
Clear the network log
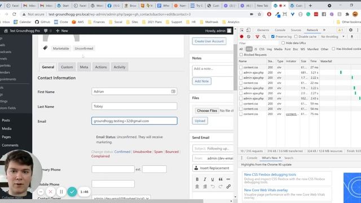tap(249, 37)
